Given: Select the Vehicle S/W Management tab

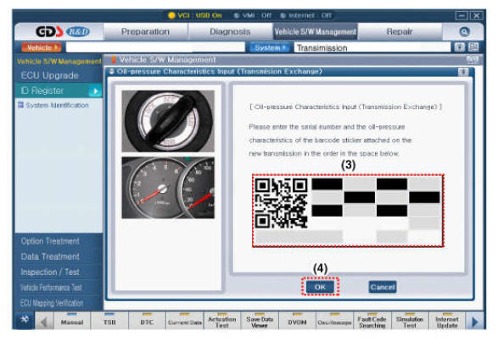Looking at the screenshot, I should [x=316, y=31].
